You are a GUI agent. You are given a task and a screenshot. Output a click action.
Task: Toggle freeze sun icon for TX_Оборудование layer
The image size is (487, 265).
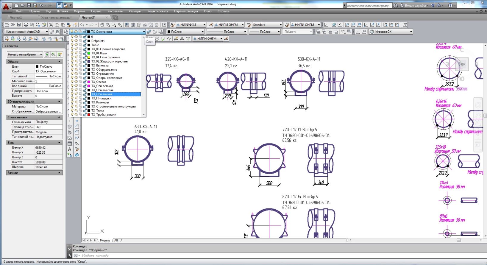tap(76, 70)
